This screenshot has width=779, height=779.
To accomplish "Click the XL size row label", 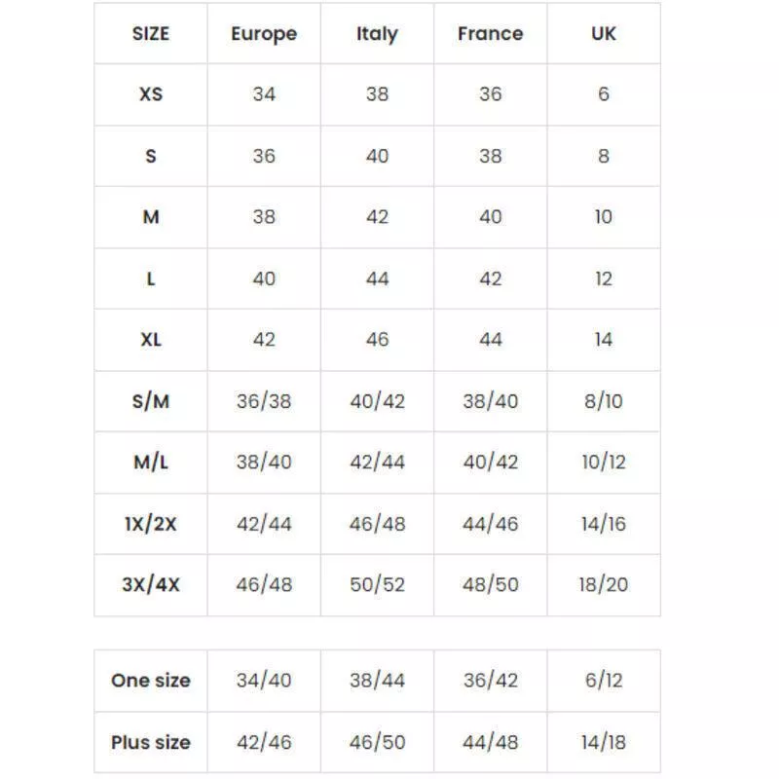I will pos(151,340).
